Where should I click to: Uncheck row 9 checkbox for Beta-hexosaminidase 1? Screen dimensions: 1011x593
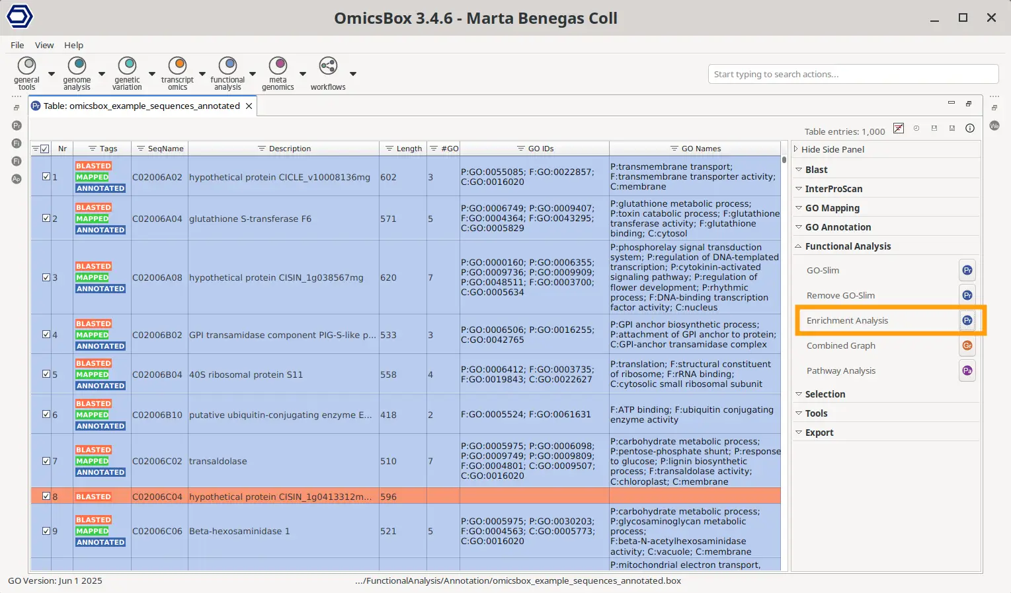[x=46, y=530]
